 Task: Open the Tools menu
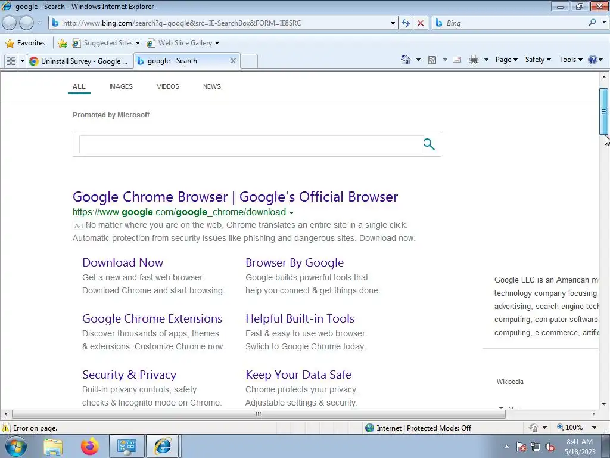(x=570, y=60)
